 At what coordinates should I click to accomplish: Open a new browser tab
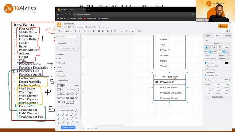click(x=88, y=10)
